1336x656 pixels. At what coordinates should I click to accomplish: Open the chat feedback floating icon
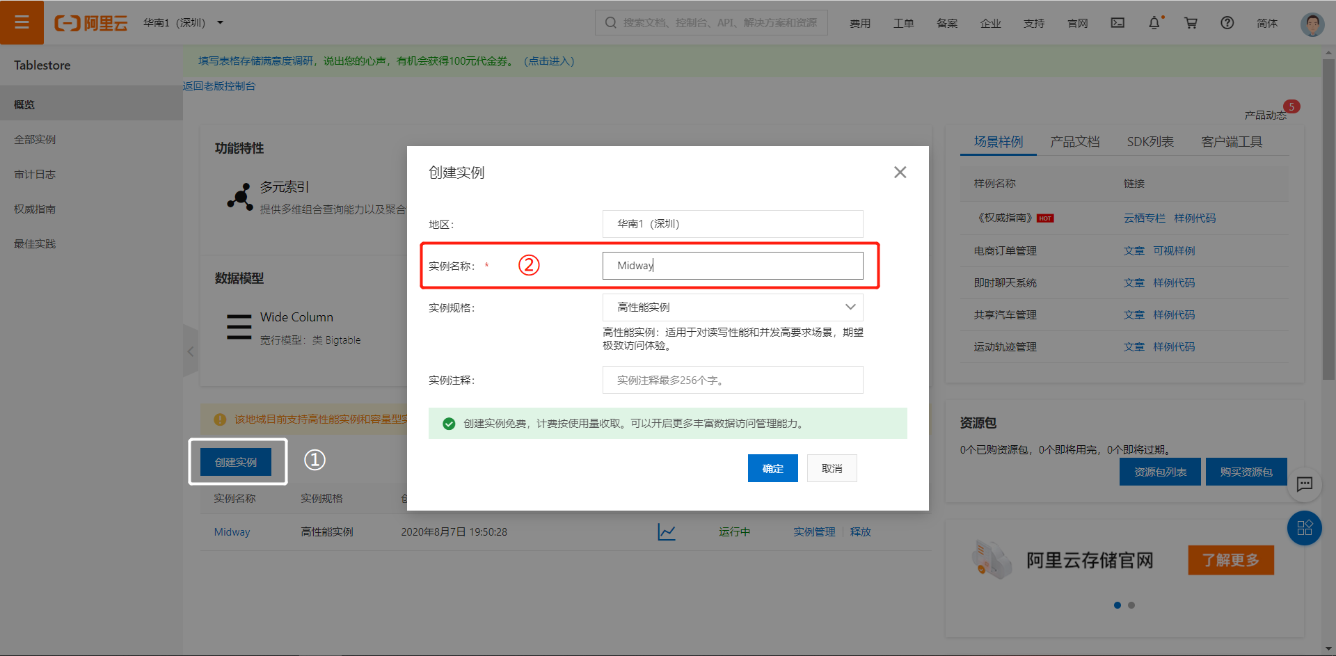click(1304, 484)
